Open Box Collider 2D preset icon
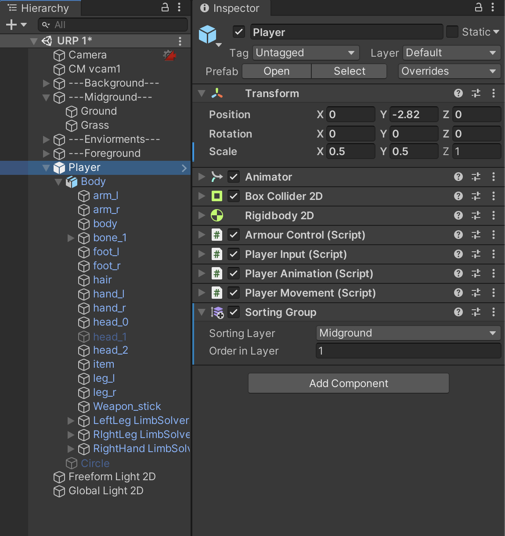The height and width of the screenshot is (536, 505). point(476,196)
